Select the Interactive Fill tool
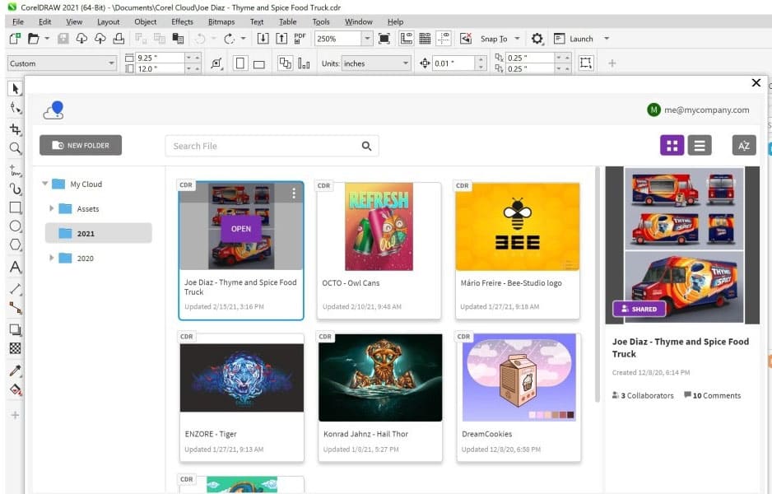 (x=16, y=389)
